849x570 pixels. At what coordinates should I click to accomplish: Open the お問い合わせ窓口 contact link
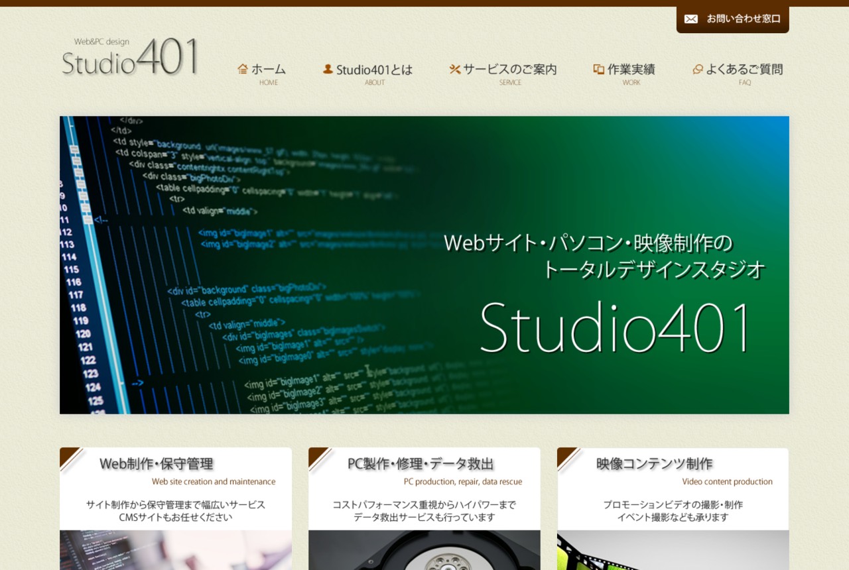click(733, 19)
